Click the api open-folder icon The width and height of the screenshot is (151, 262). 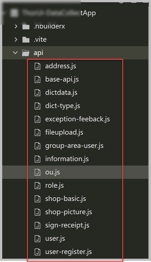[x=26, y=53]
